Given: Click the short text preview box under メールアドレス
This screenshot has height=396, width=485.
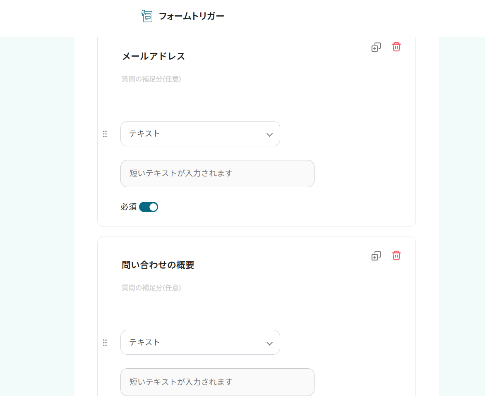Looking at the screenshot, I should click(x=217, y=173).
